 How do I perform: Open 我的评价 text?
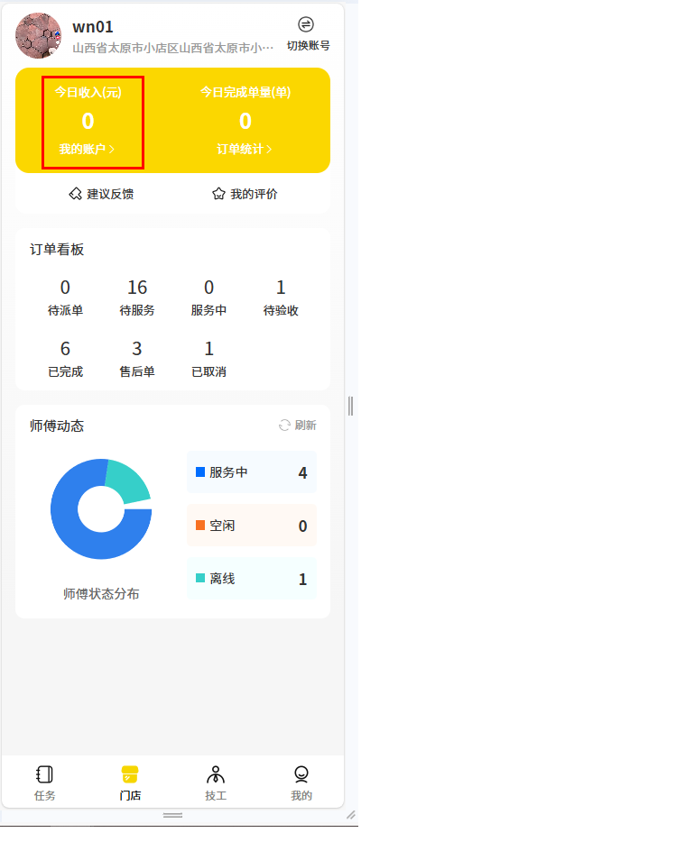(x=254, y=195)
